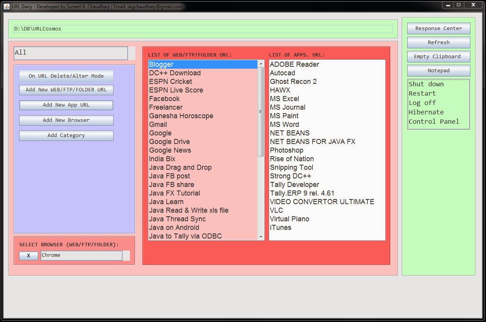
Task: Click the Java app icon in title bar
Action: coord(7,6)
